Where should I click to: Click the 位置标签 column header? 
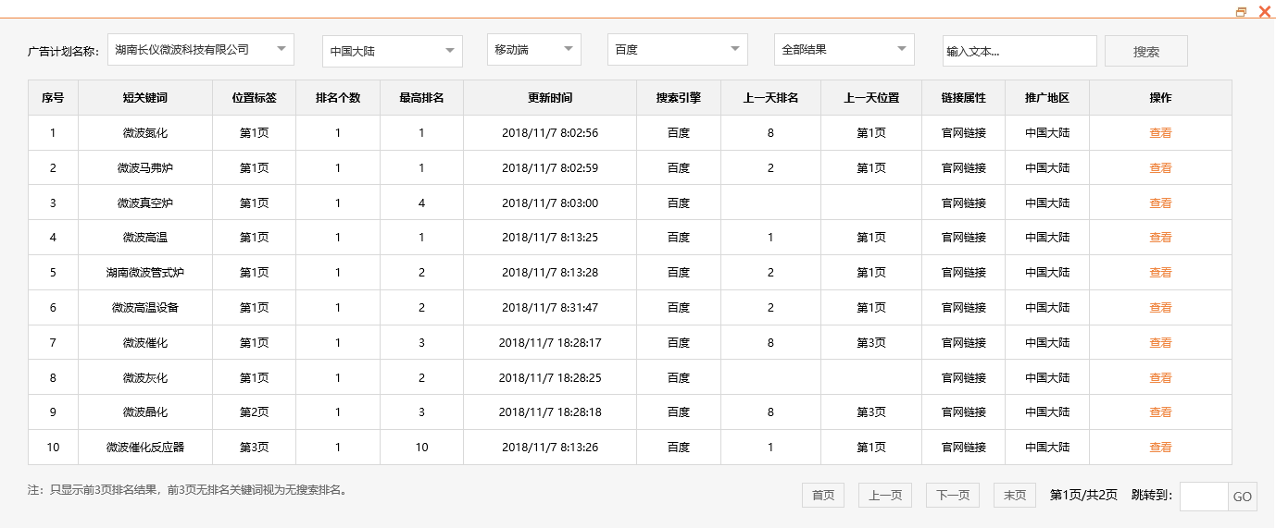coord(255,98)
